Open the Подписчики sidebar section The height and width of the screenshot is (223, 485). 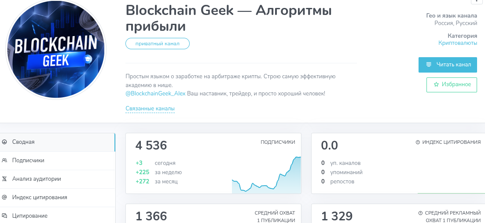tap(28, 161)
